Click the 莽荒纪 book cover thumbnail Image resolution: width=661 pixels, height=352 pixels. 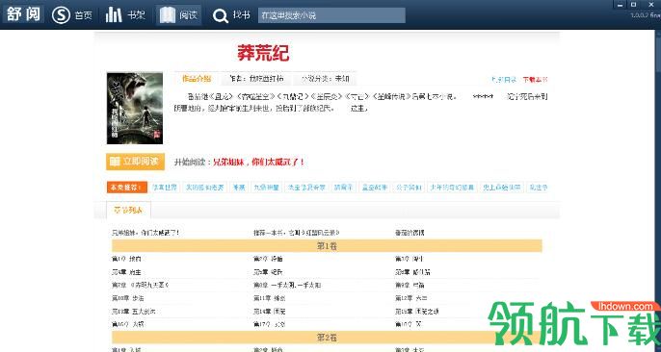pyautogui.click(x=135, y=108)
